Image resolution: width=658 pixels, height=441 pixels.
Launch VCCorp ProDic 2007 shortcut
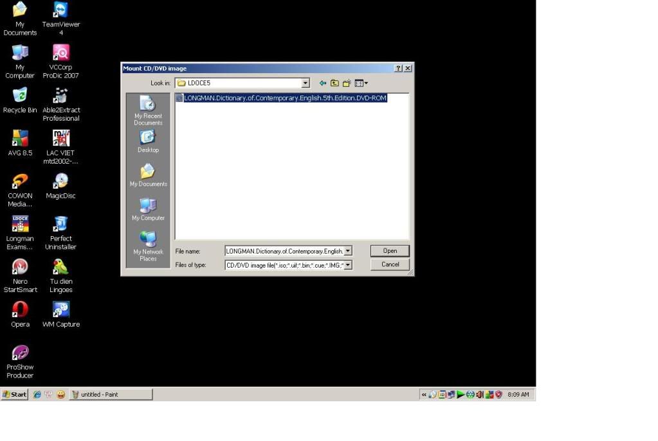pyautogui.click(x=61, y=61)
